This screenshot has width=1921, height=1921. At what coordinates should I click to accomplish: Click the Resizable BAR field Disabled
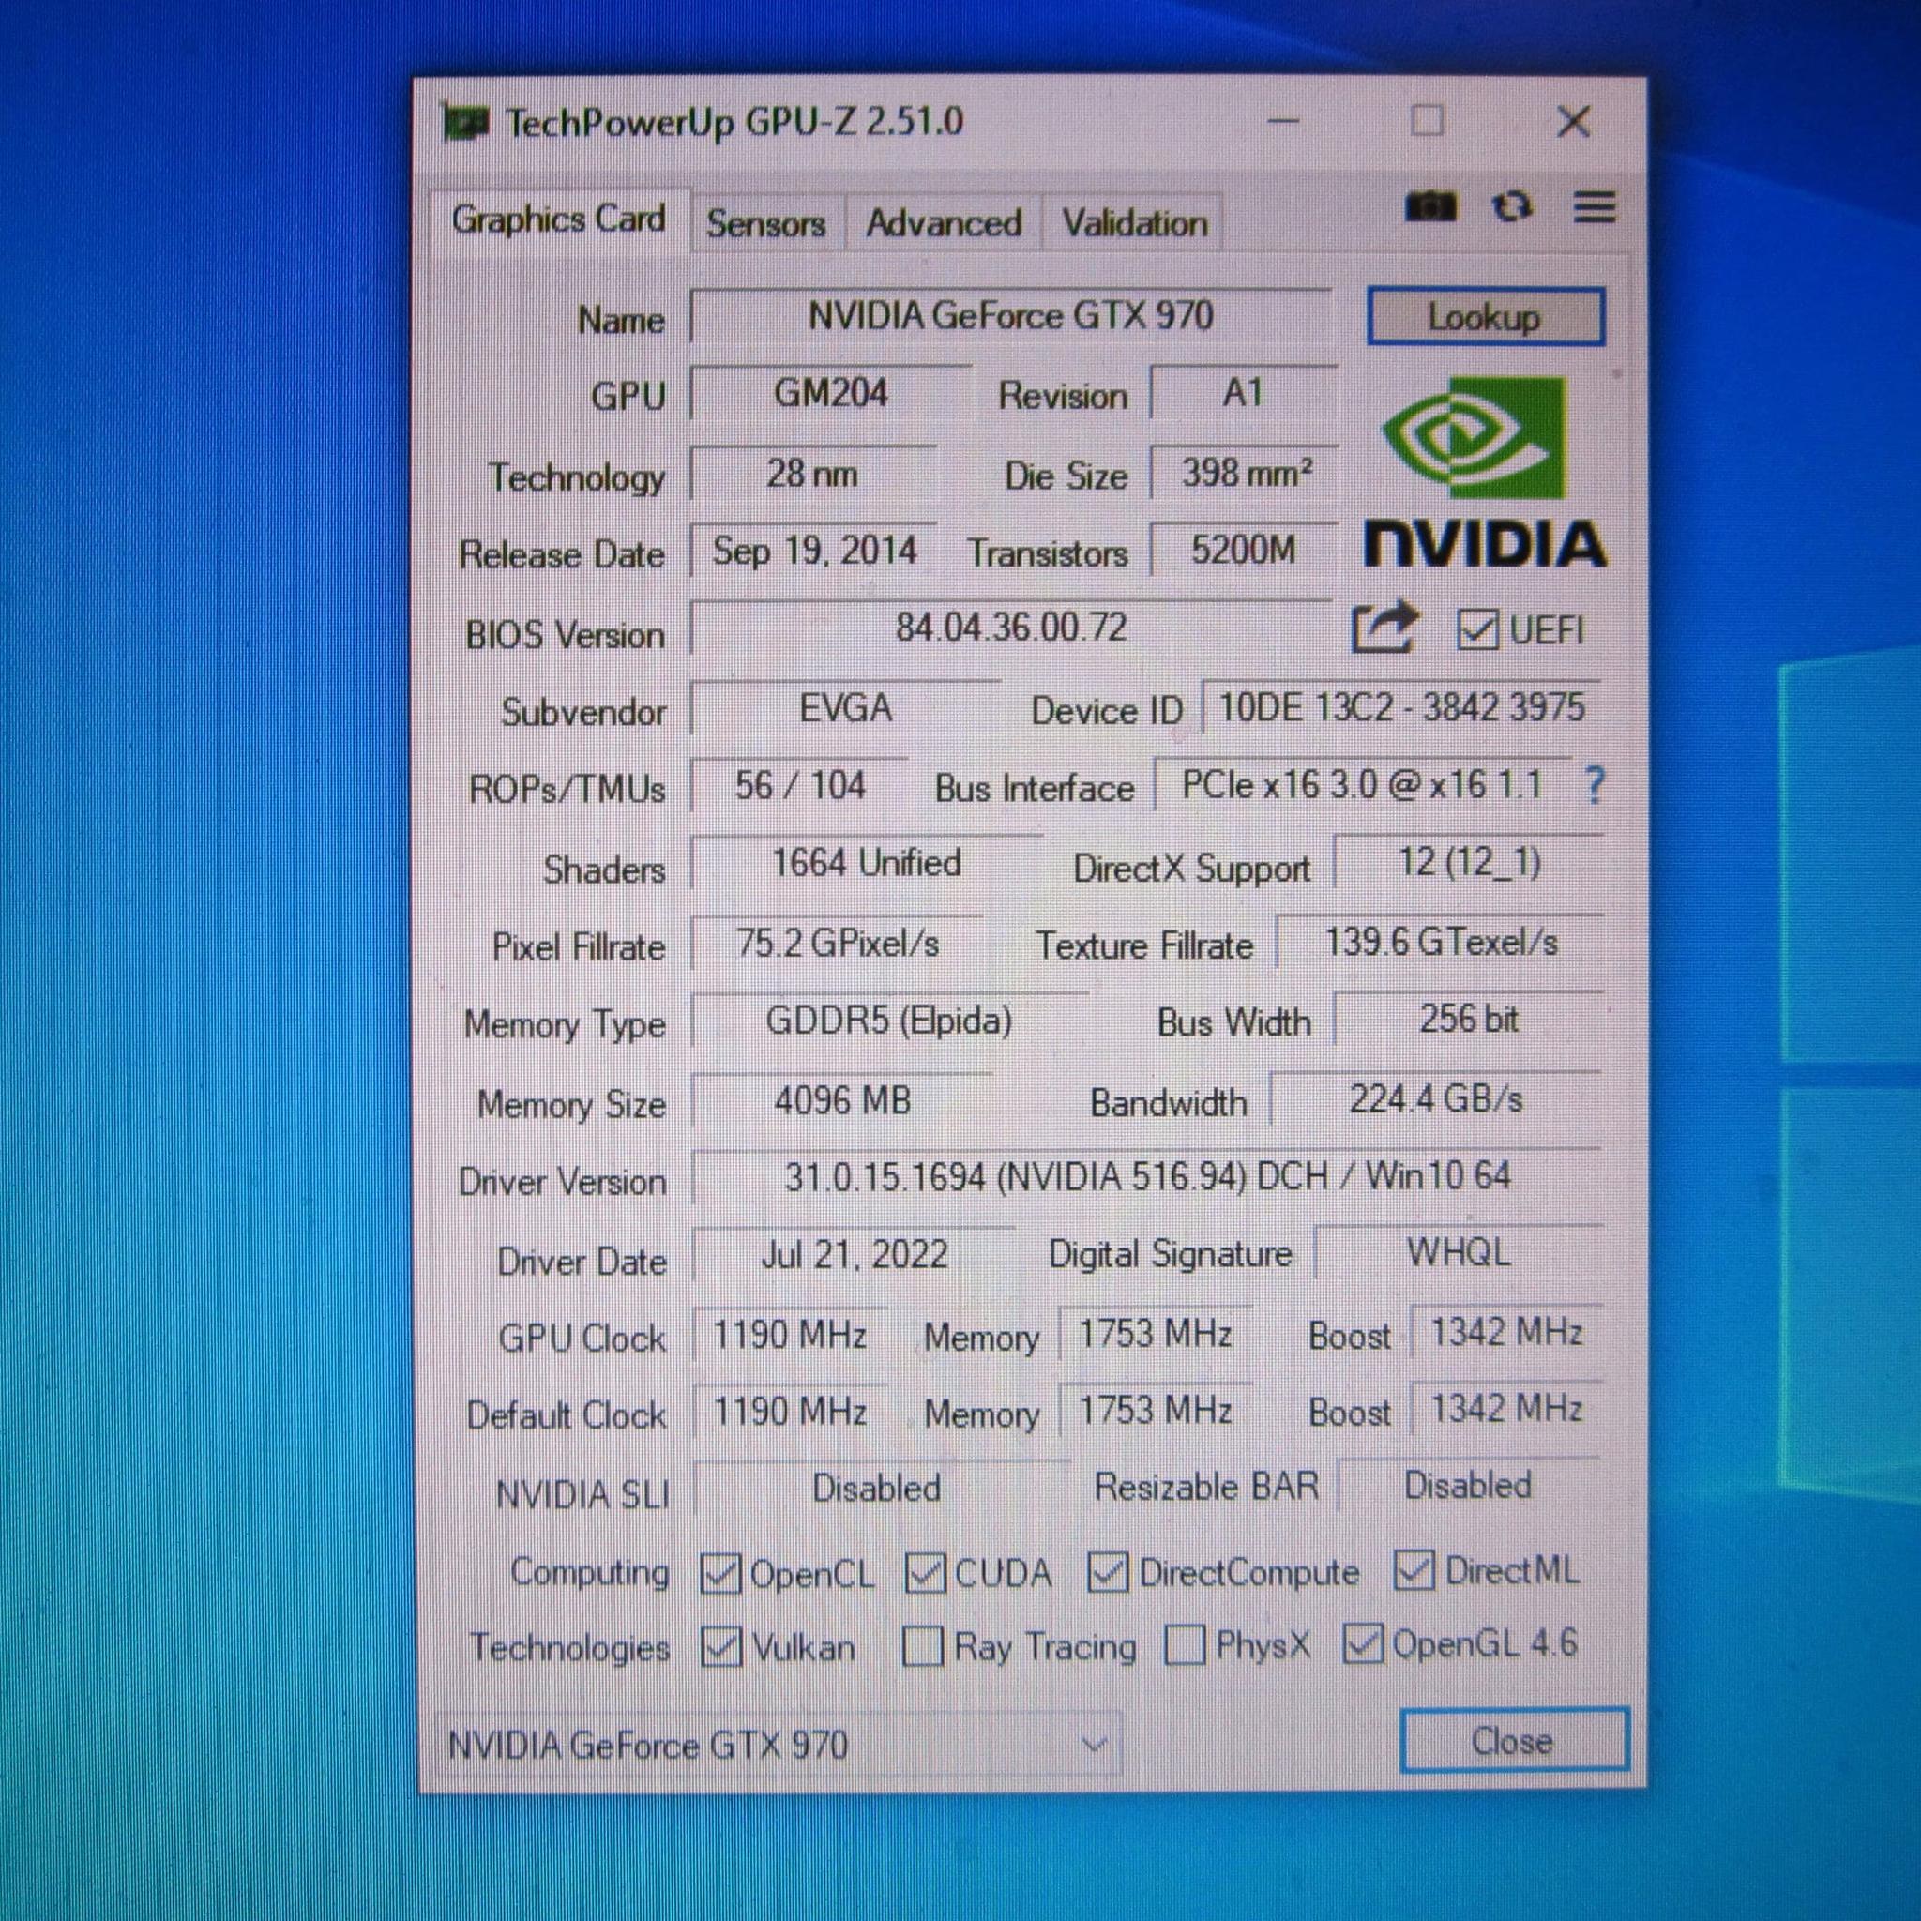pyautogui.click(x=1469, y=1486)
